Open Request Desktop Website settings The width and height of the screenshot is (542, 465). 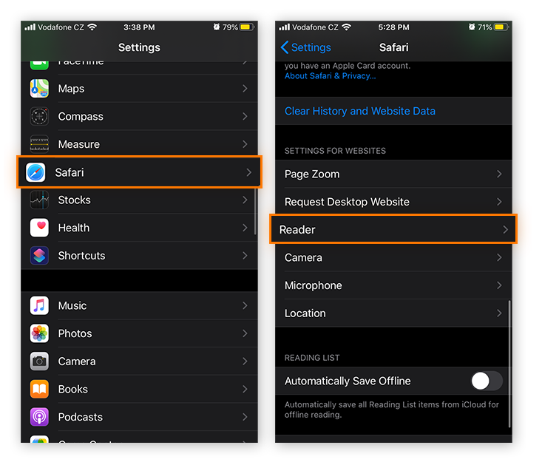tap(393, 202)
